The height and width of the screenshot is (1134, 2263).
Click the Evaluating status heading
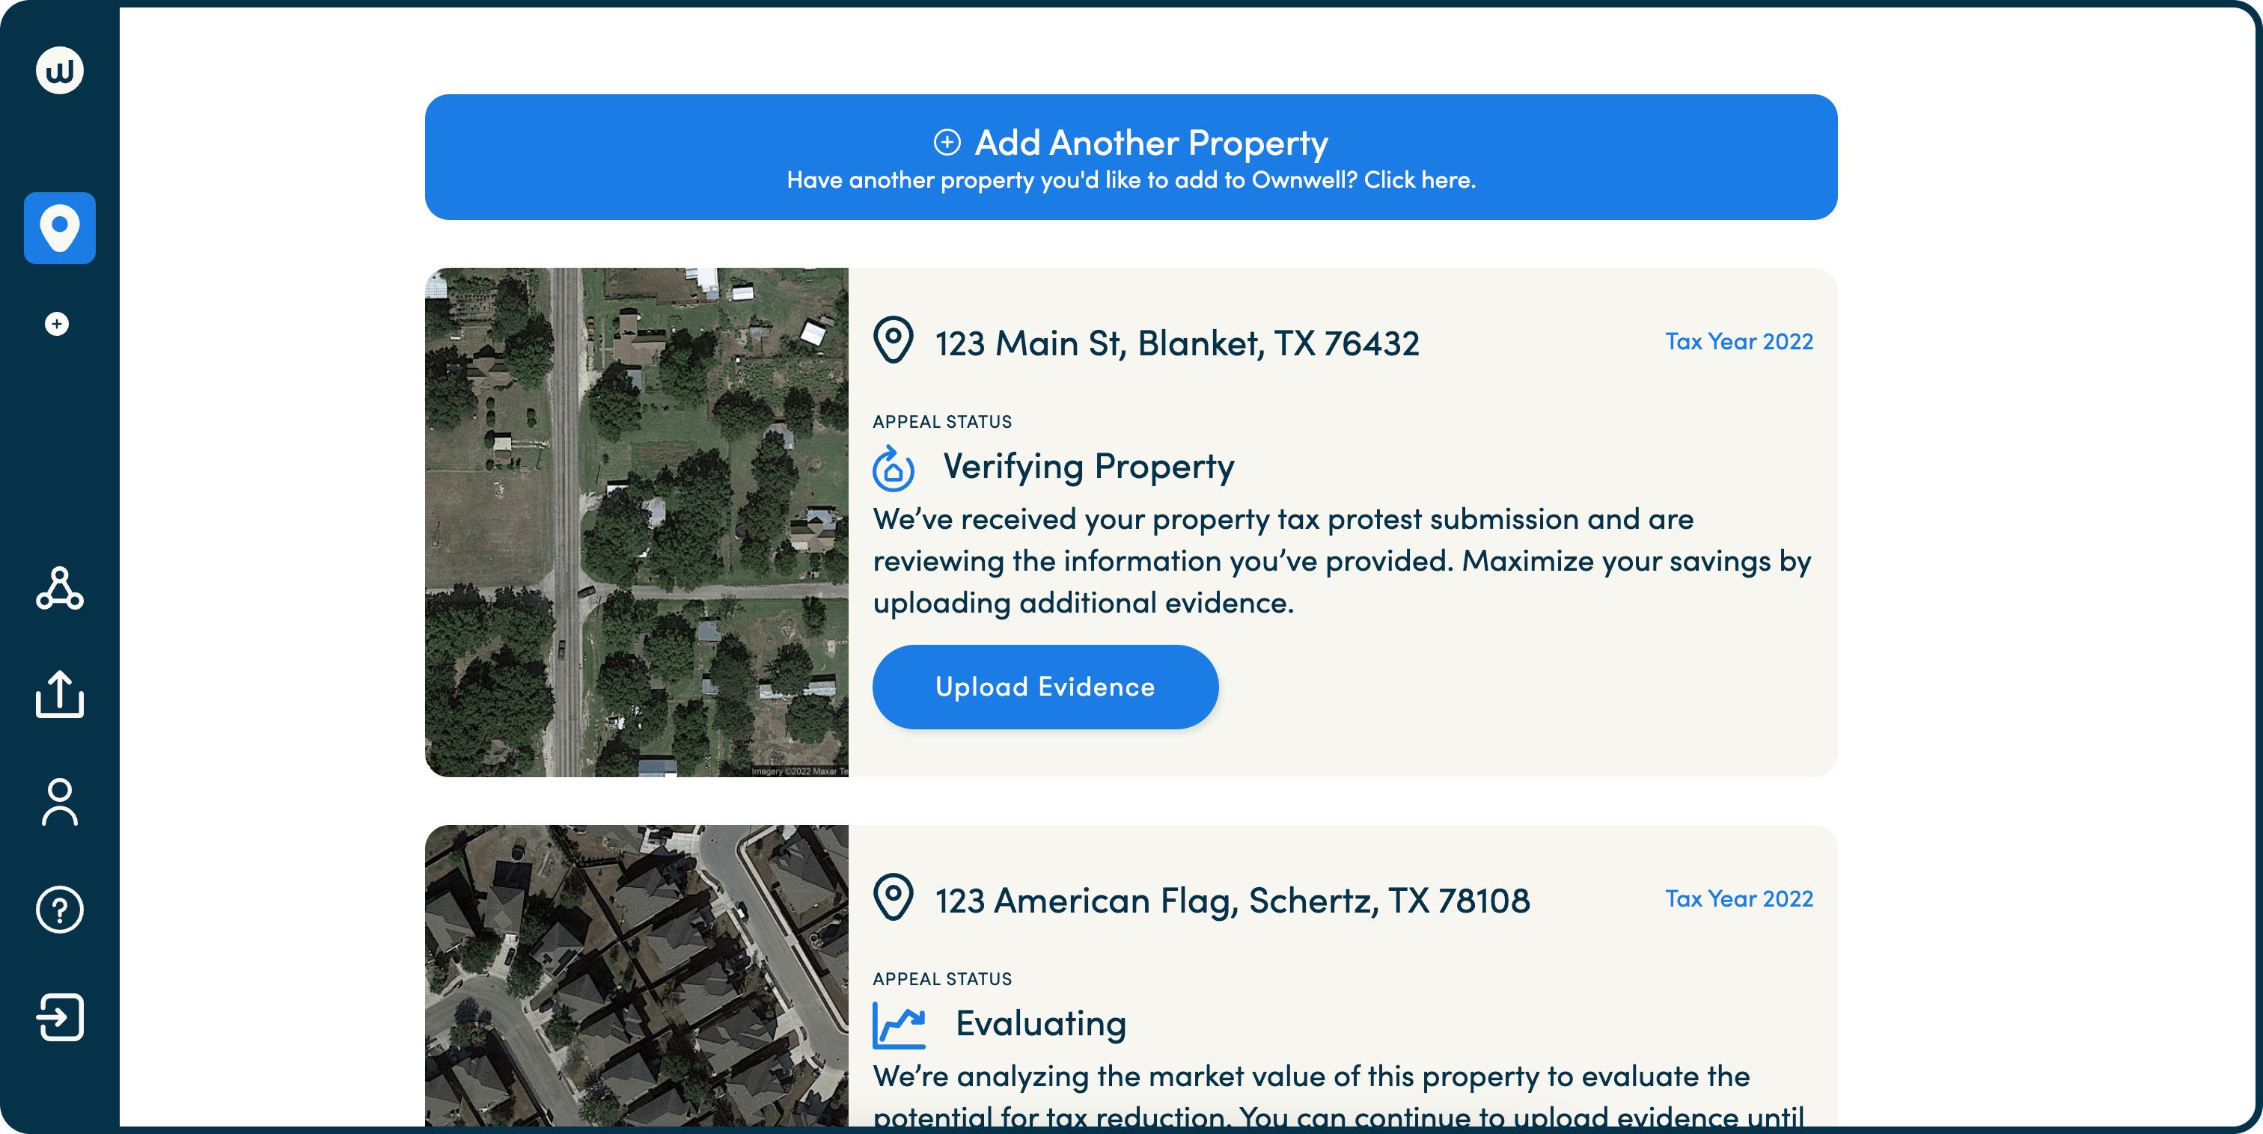pyautogui.click(x=1041, y=1023)
